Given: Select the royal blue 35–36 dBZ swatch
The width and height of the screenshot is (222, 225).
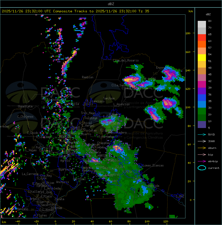Looking at the screenshot, I should (x=202, y=98).
